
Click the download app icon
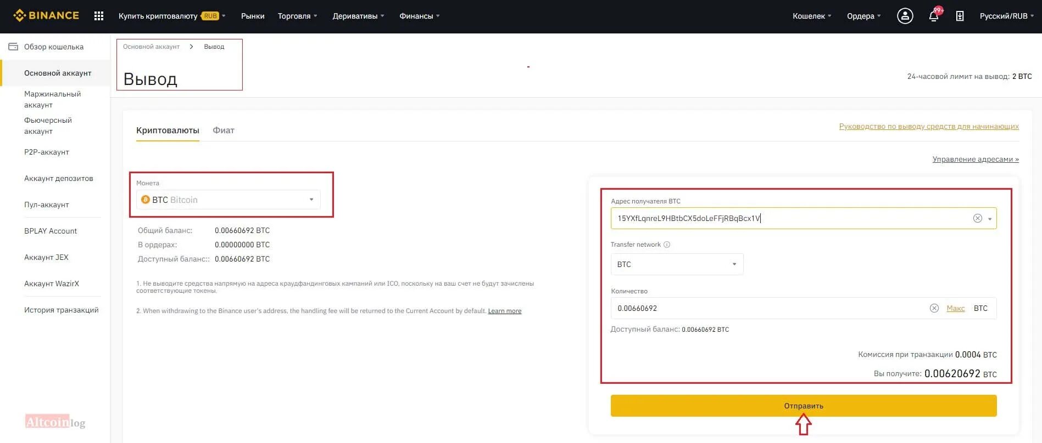coord(960,16)
